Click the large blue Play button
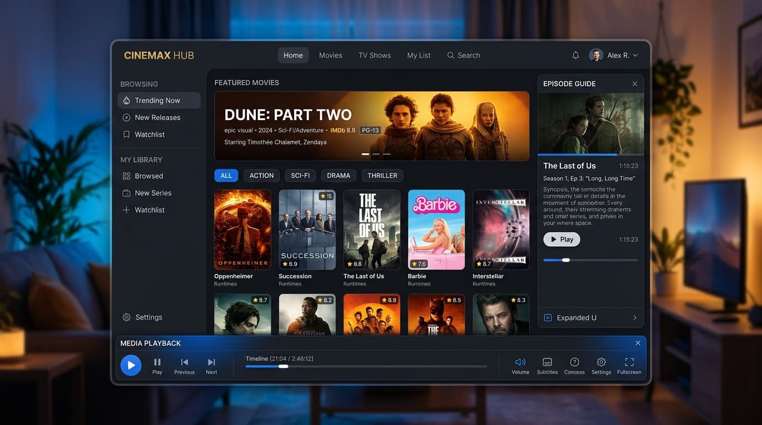This screenshot has width=762, height=425. pyautogui.click(x=131, y=365)
